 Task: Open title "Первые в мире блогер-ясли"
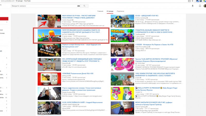click(81, 46)
